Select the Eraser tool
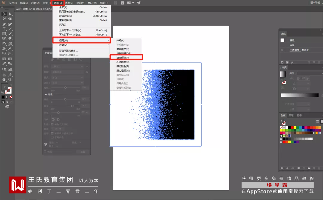The height and width of the screenshot is (200, 323). click(x=10, y=39)
